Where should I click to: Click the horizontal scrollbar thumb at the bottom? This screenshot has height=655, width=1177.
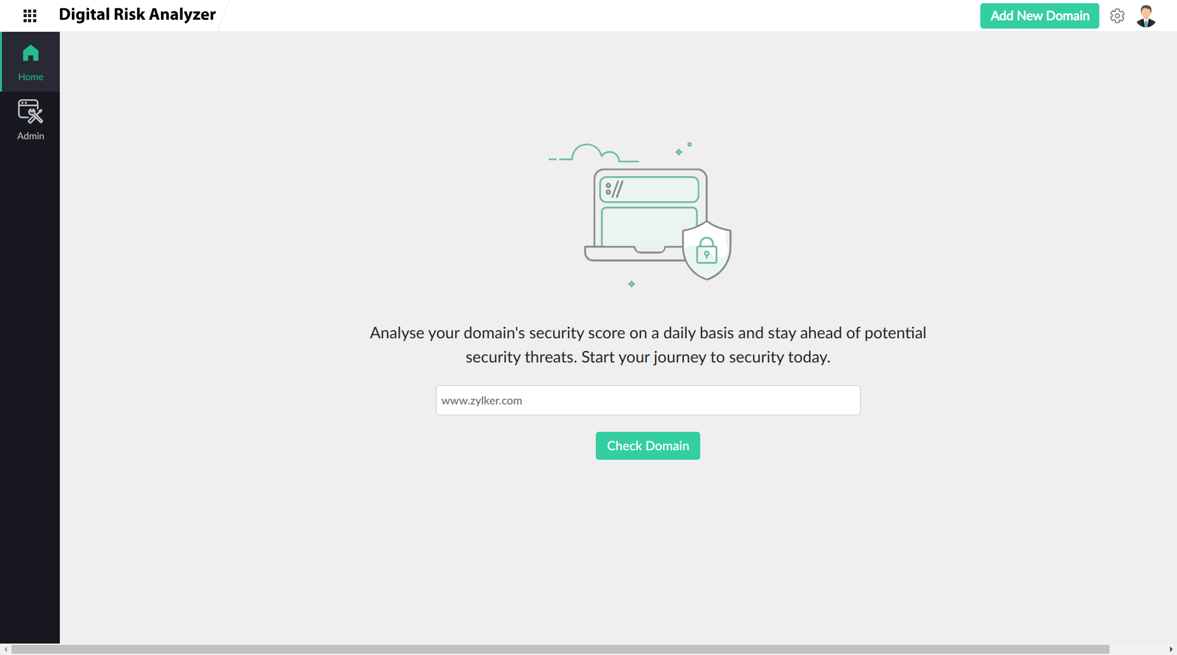pyautogui.click(x=560, y=649)
